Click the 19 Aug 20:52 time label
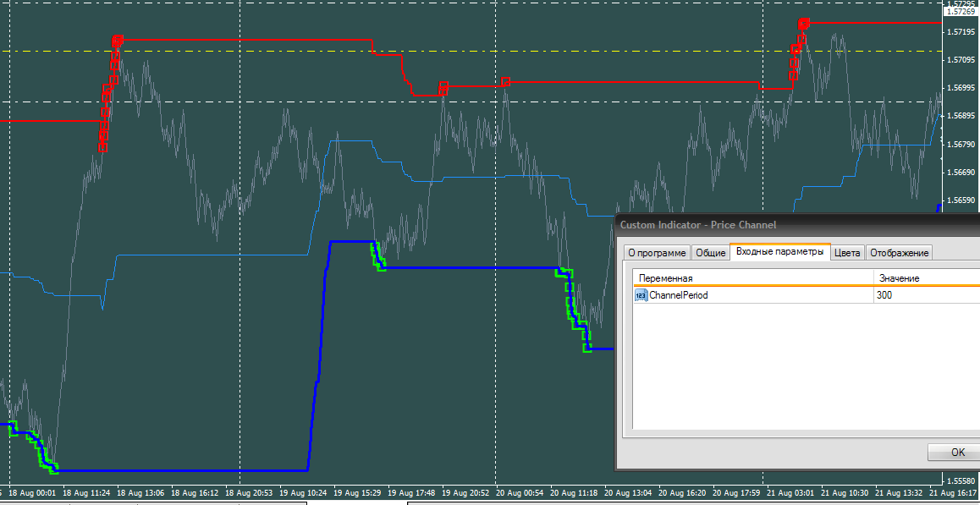Screen dimensions: 980x505 pos(465,492)
